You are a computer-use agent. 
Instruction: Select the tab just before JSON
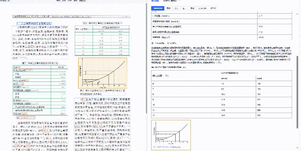pyautogui.click(x=202, y=8)
